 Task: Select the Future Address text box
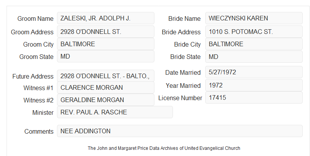[106, 76]
